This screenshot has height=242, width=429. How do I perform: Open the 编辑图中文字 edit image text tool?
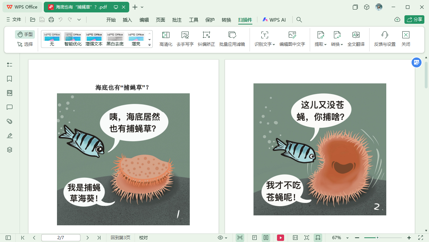point(293,38)
